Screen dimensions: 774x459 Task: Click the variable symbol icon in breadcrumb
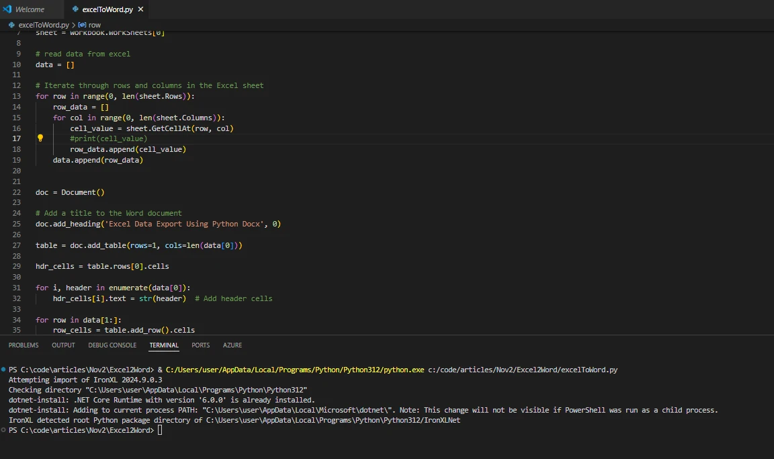(x=82, y=25)
